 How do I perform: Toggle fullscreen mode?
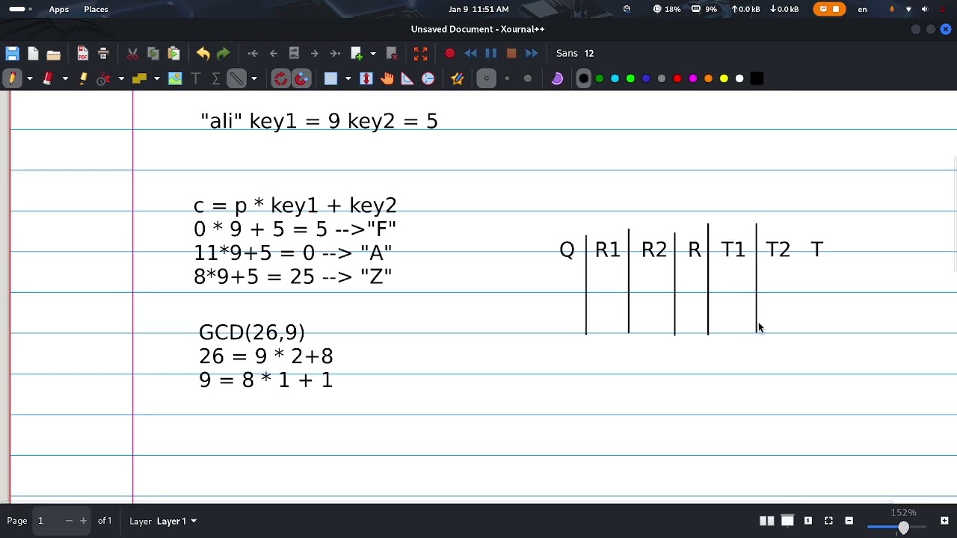tap(420, 53)
